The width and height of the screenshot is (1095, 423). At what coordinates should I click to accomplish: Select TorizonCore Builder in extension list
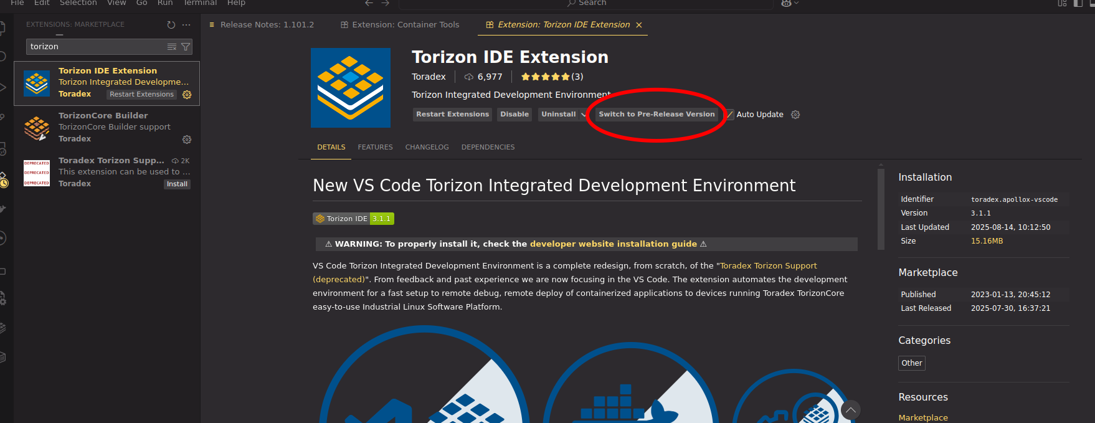pos(107,128)
